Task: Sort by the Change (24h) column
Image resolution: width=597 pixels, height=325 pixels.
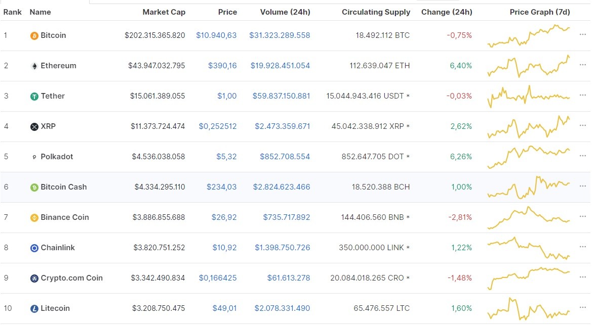Action: (447, 12)
